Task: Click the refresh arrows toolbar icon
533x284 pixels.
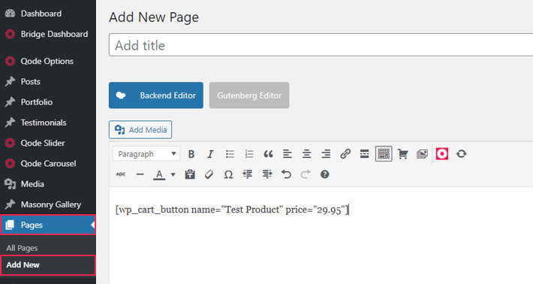Action: click(x=461, y=154)
